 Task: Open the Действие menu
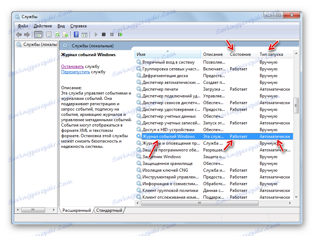pyautogui.click(x=43, y=26)
